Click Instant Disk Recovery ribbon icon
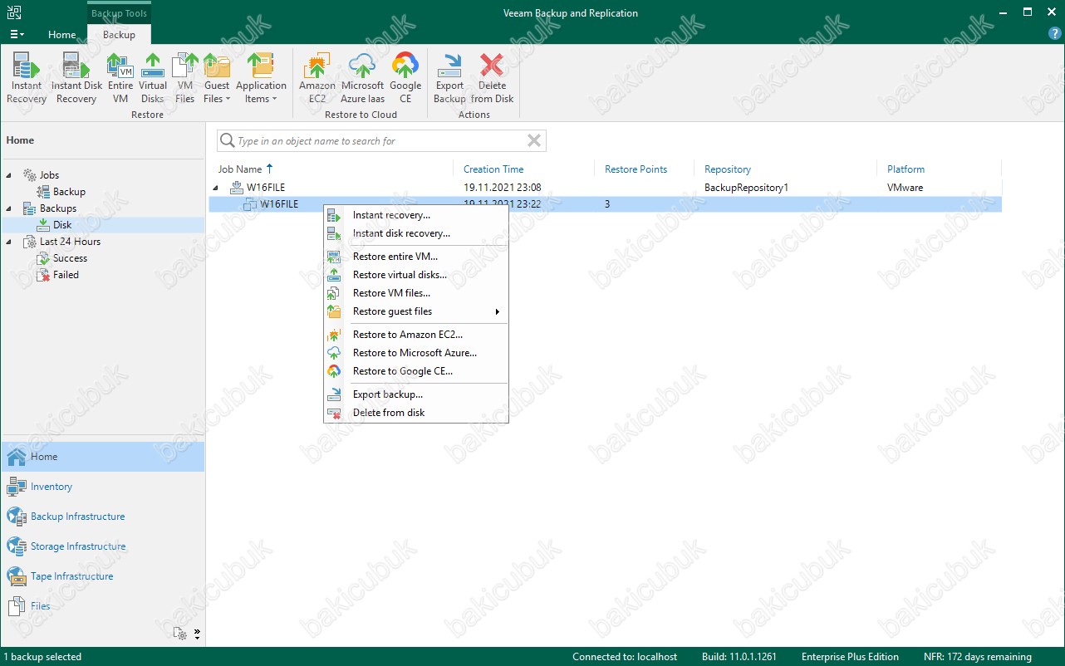The height and width of the screenshot is (666, 1065). (76, 79)
